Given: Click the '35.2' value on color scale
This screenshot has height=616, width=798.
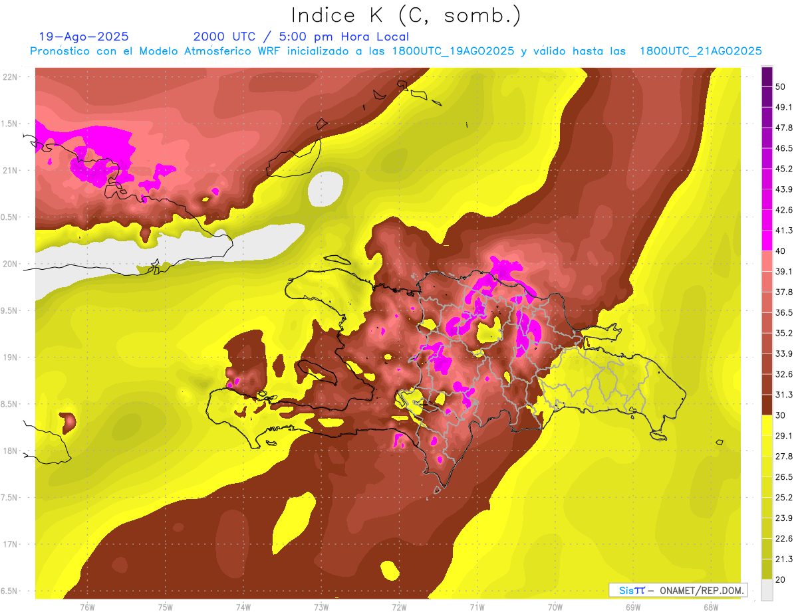Looking at the screenshot, I should pos(784,333).
